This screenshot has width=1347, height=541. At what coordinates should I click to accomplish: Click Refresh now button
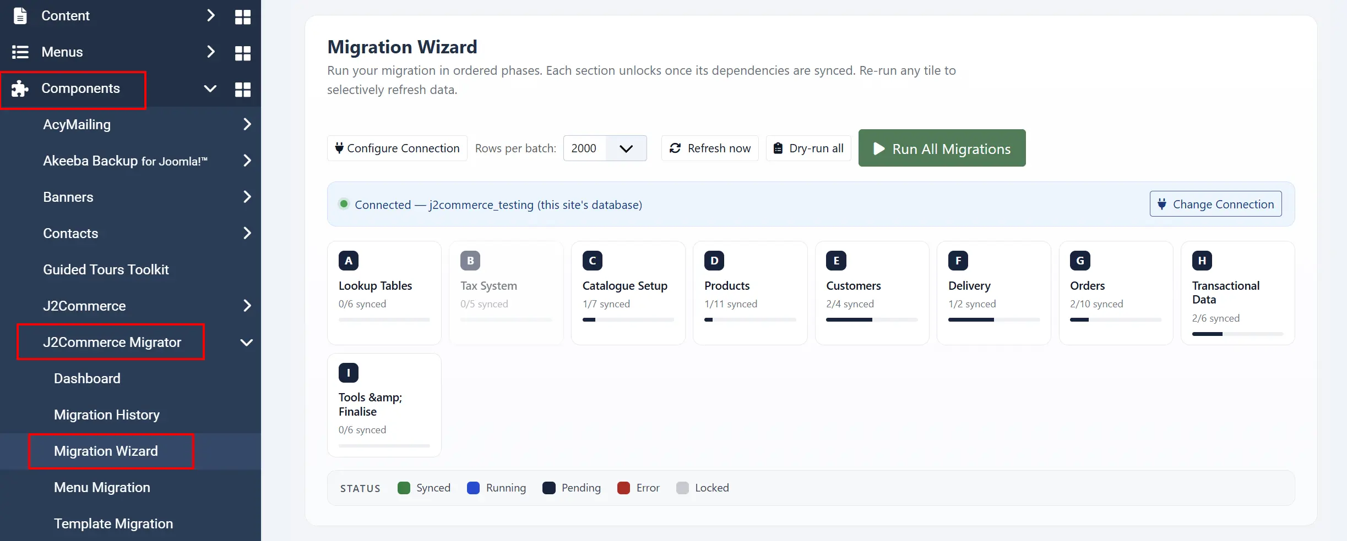(710, 148)
